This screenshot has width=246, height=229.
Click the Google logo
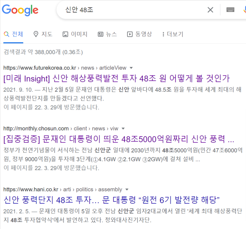pyautogui.click(x=20, y=10)
